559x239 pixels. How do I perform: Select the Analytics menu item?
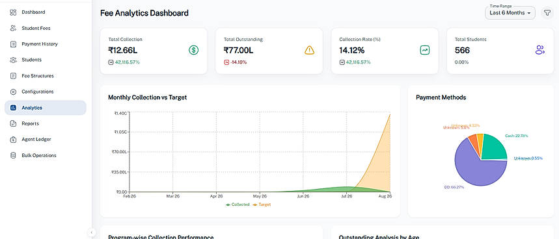coord(46,108)
